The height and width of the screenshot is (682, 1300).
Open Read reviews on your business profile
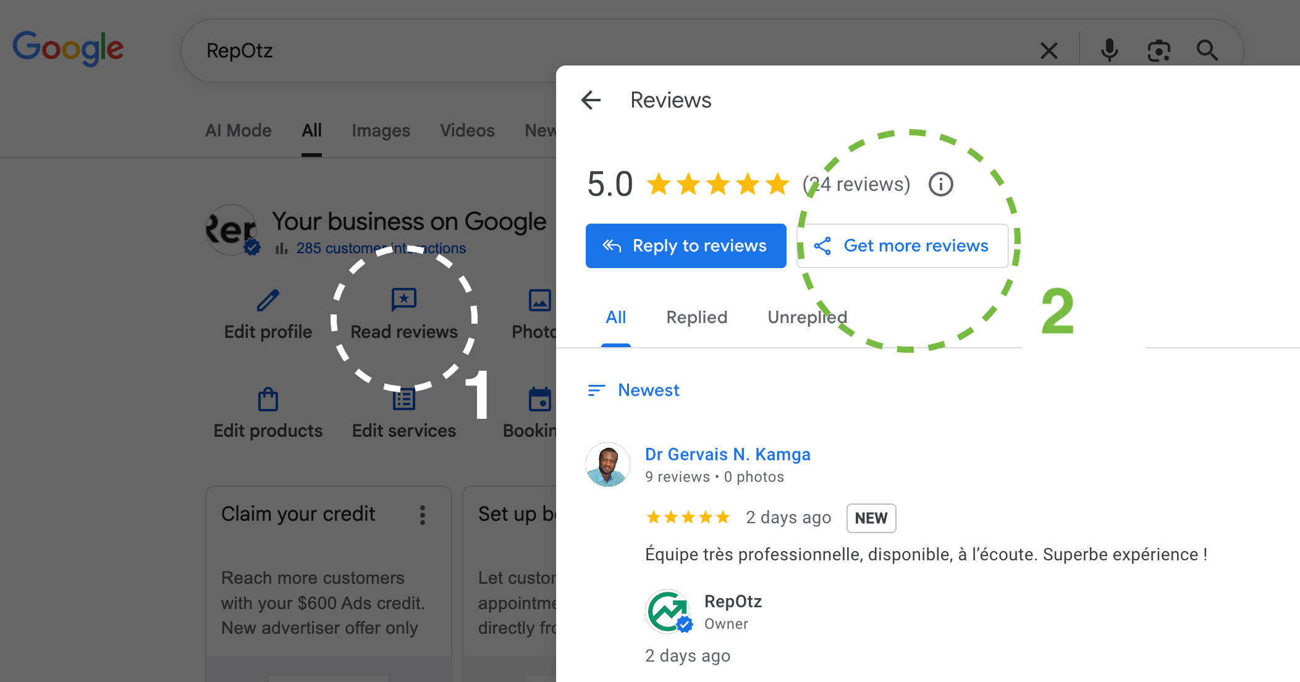click(403, 312)
